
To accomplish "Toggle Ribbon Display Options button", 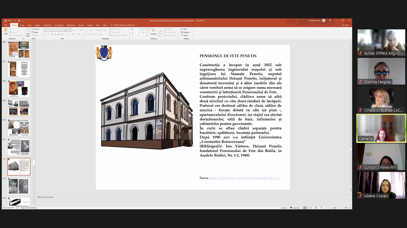I will pyautogui.click(x=330, y=20).
